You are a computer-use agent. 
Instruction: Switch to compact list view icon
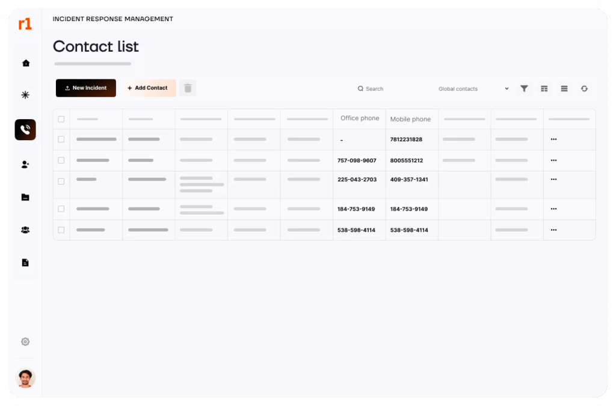(564, 89)
